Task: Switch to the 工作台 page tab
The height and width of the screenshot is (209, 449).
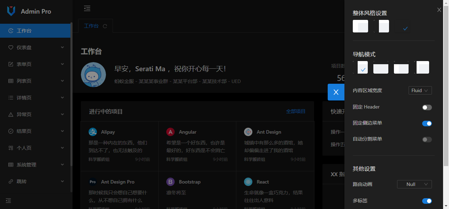Action: 91,26
